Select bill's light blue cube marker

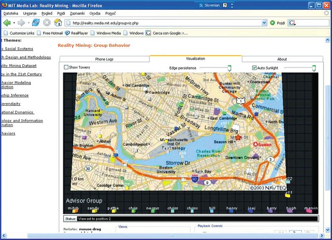tap(212, 211)
